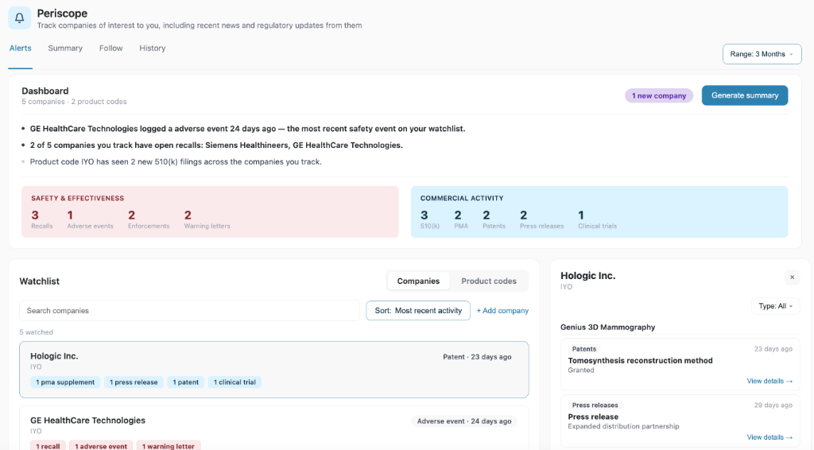Screen dimensions: 814x450
Task: Click Hologic's 1 press release tag
Action: click(x=134, y=382)
